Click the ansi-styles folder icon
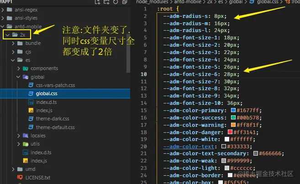Viewport: 300px width, 184px height. [10, 18]
